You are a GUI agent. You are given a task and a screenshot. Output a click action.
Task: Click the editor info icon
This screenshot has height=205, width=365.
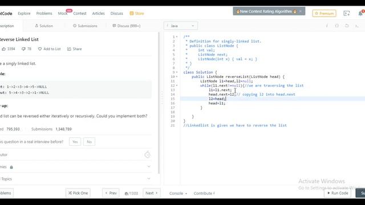coord(327,26)
